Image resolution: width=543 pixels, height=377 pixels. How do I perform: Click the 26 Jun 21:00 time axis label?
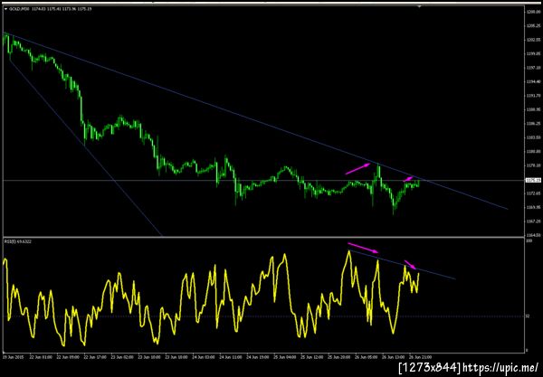420,356
